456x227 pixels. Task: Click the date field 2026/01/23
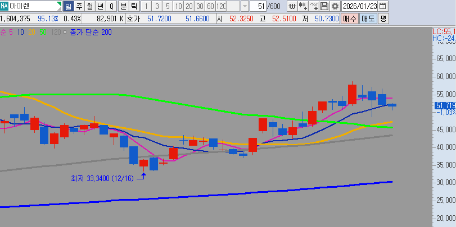coord(360,6)
